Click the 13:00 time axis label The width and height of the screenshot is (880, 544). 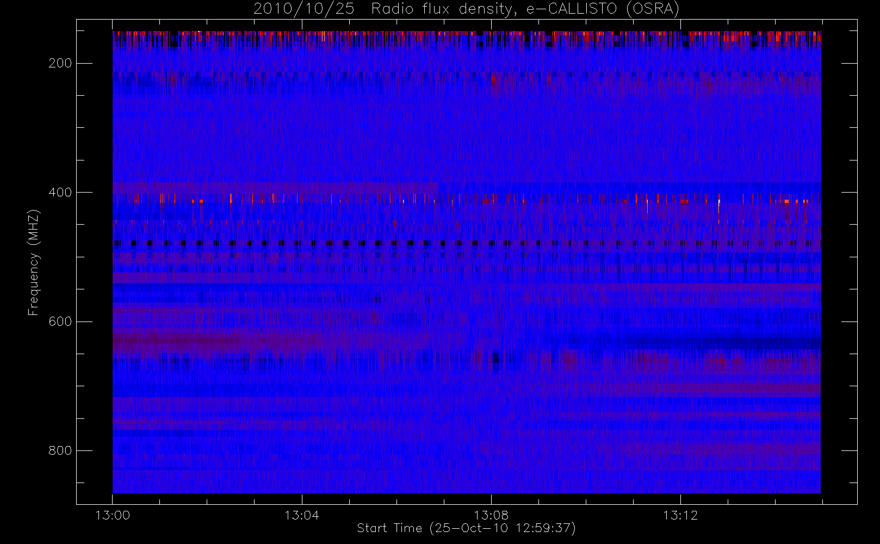pos(113,515)
